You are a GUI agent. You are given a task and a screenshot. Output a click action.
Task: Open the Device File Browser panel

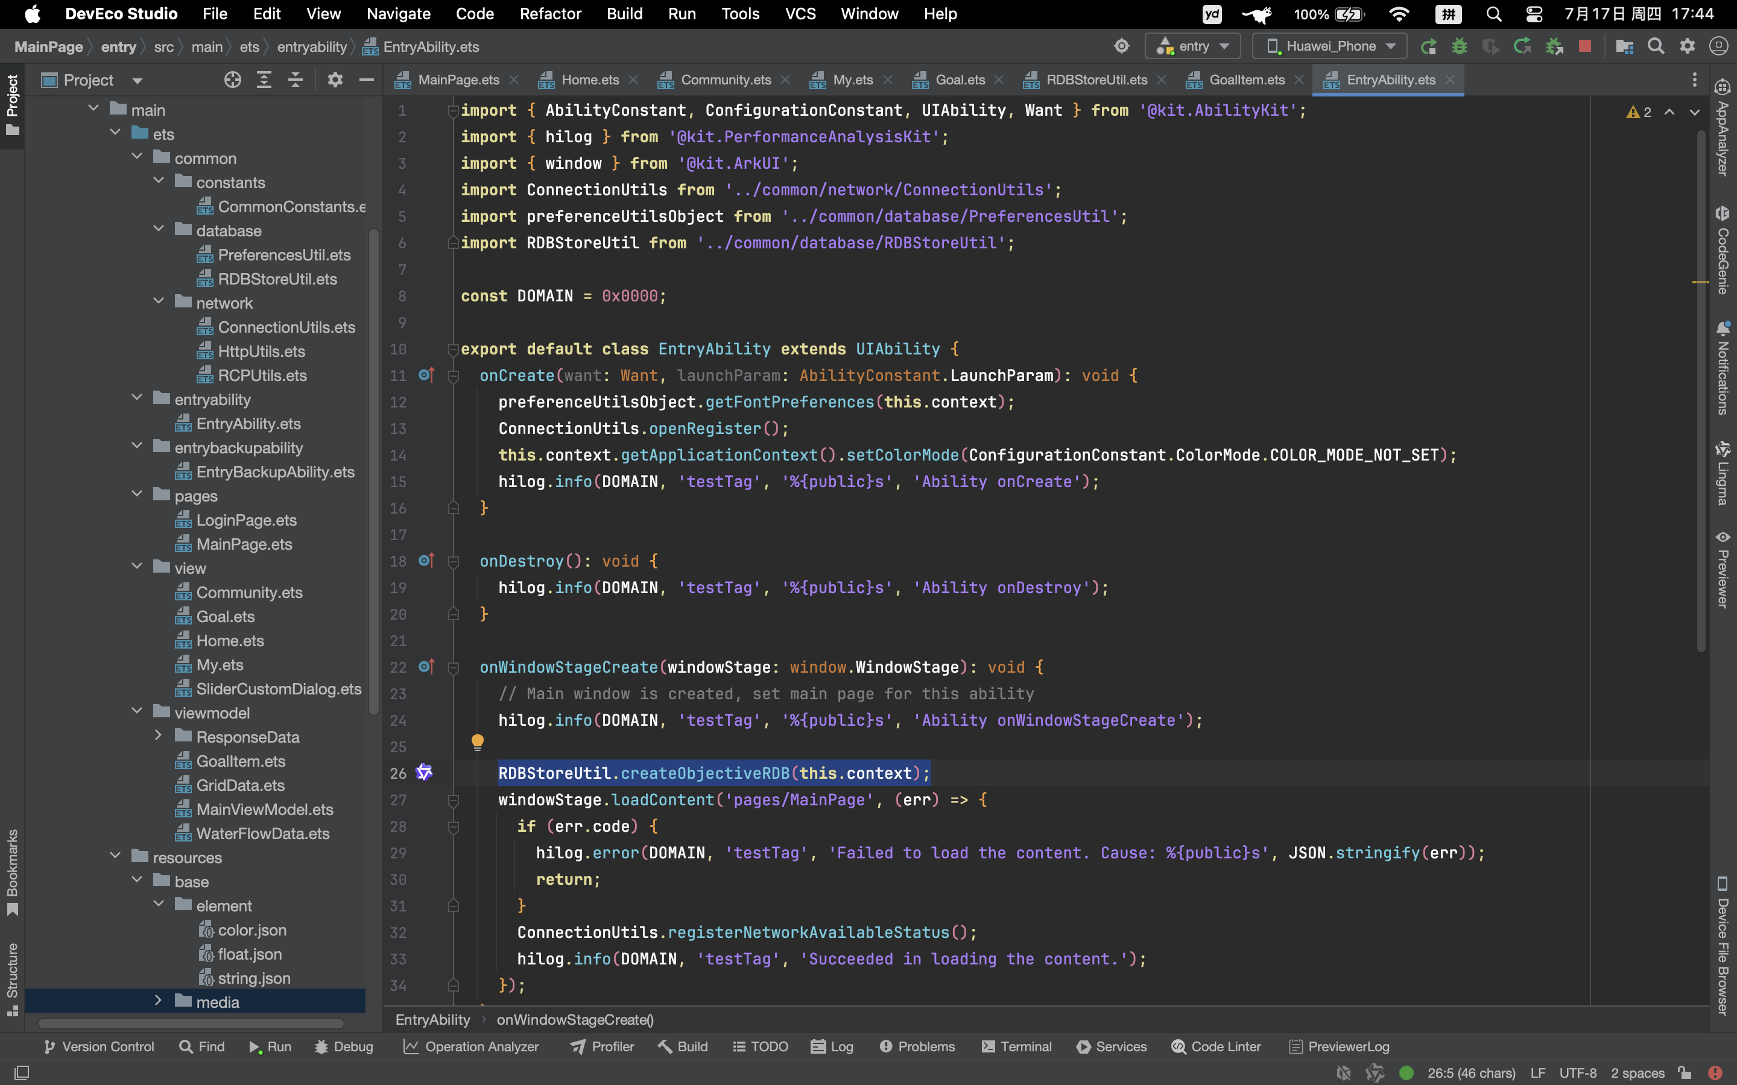(1723, 946)
